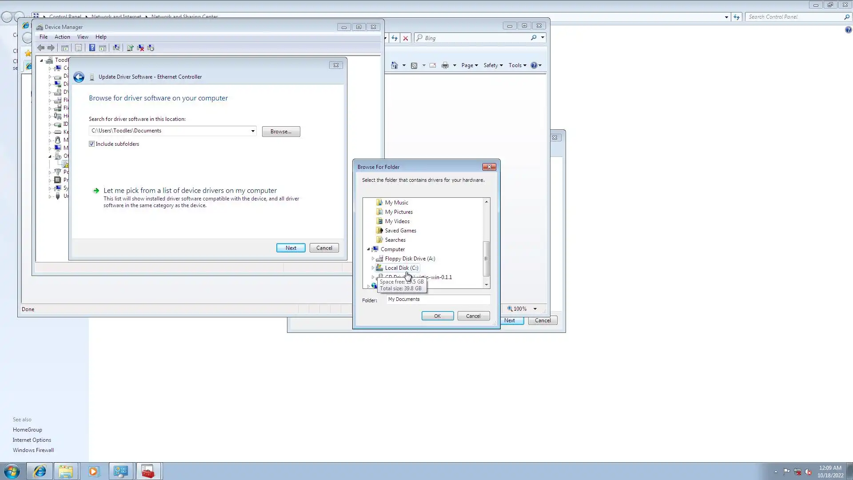Uncheck Include subfolders checkbox

pos(92,144)
